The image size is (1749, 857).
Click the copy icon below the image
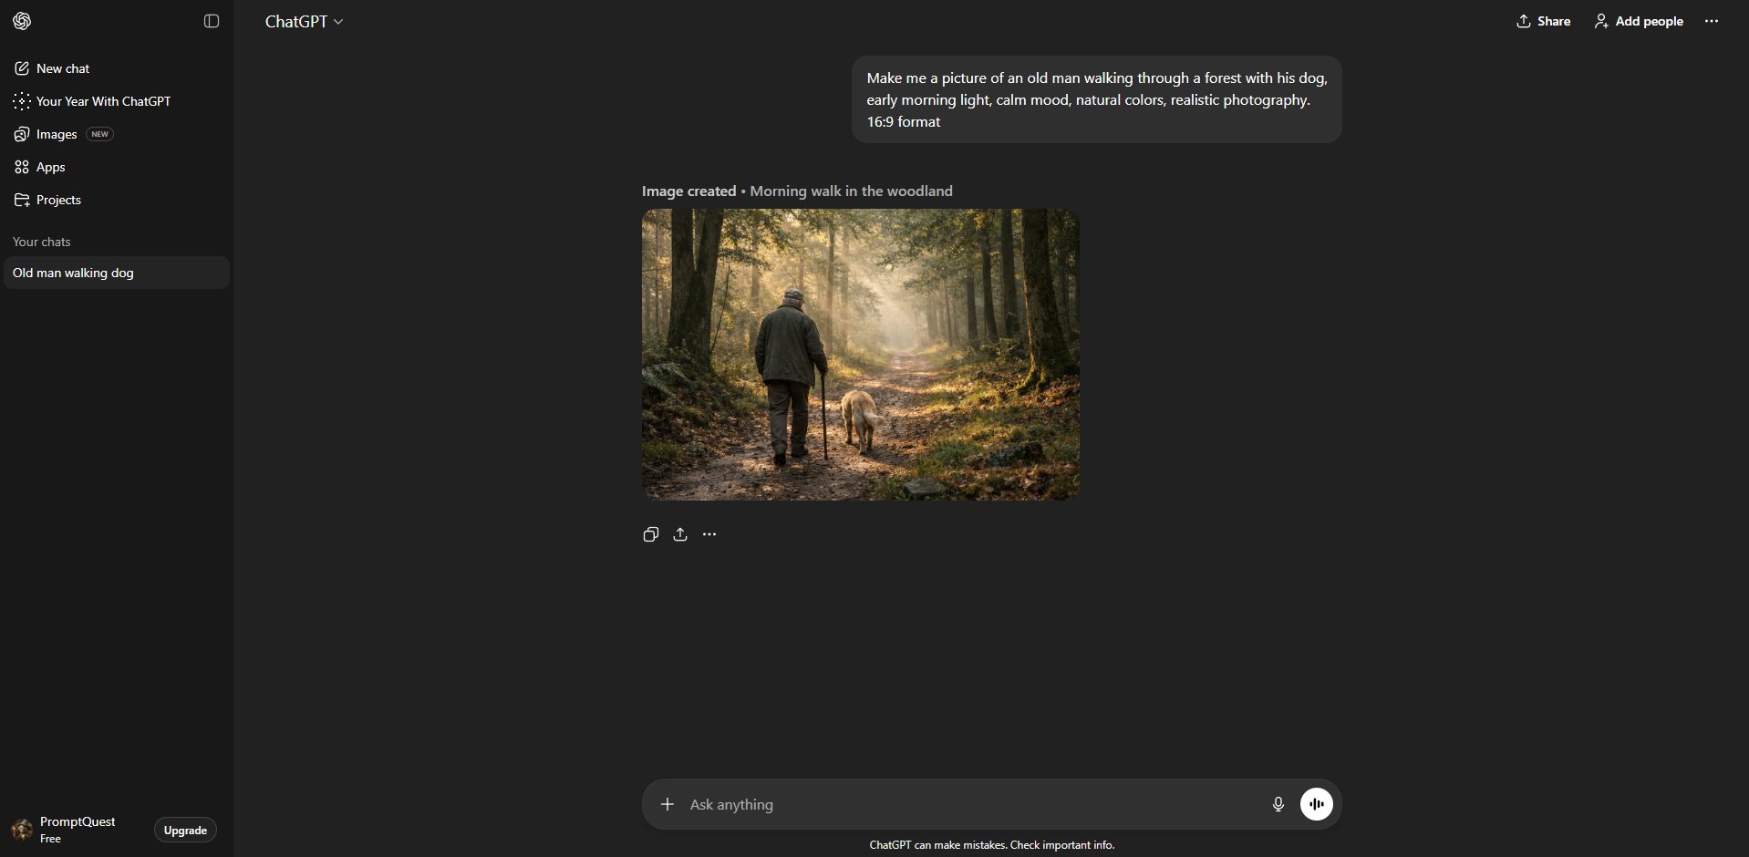[650, 534]
